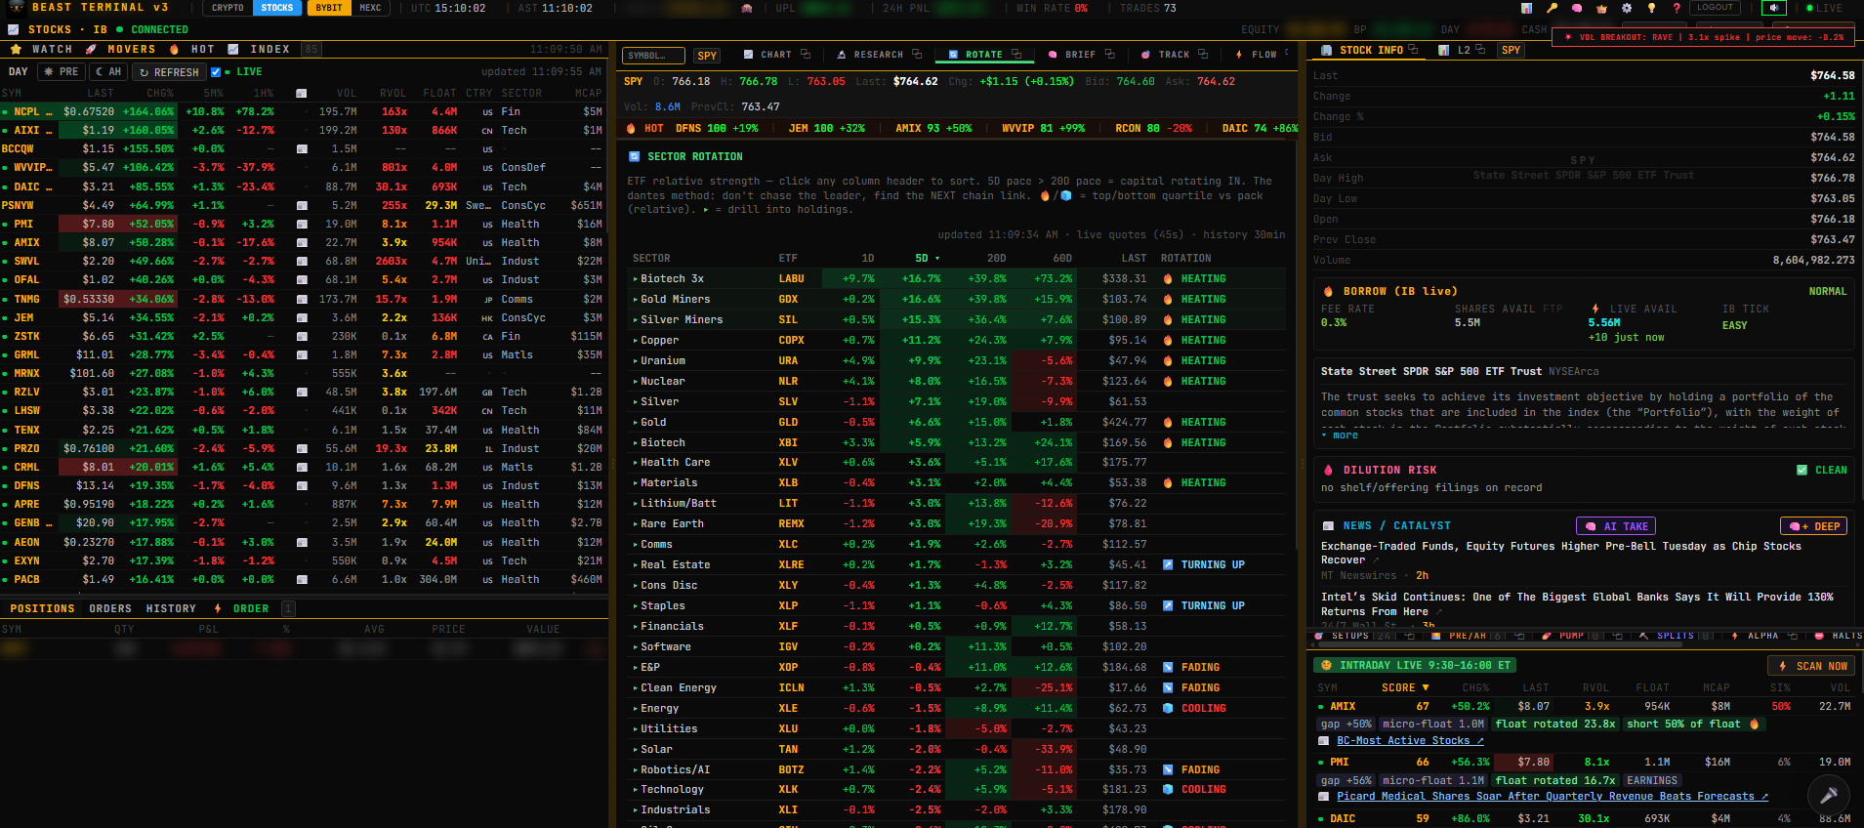The width and height of the screenshot is (1864, 828).
Task: Click the AI TAKE button
Action: (x=1616, y=525)
